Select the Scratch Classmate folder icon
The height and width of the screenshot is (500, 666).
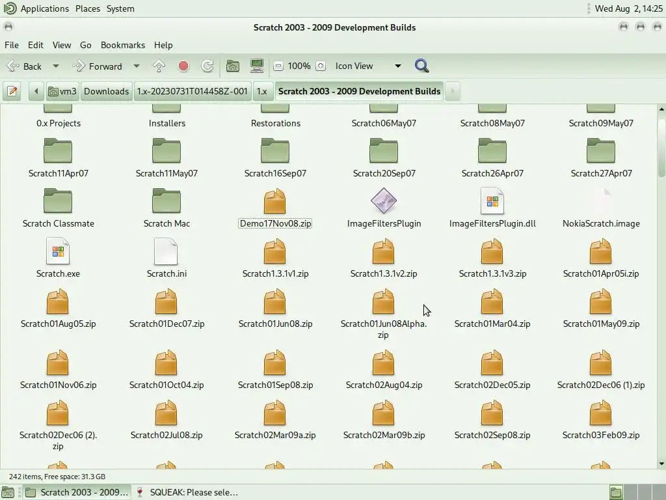58,201
